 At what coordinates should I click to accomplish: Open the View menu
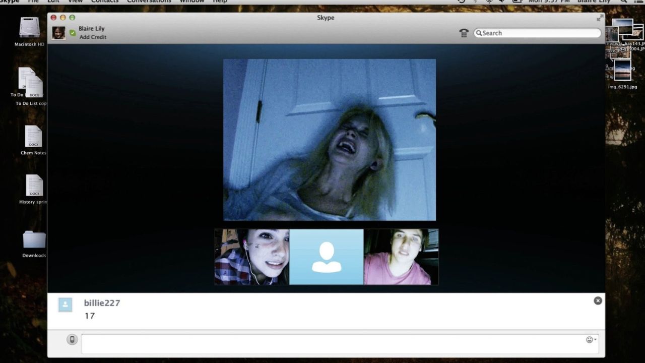click(x=75, y=2)
